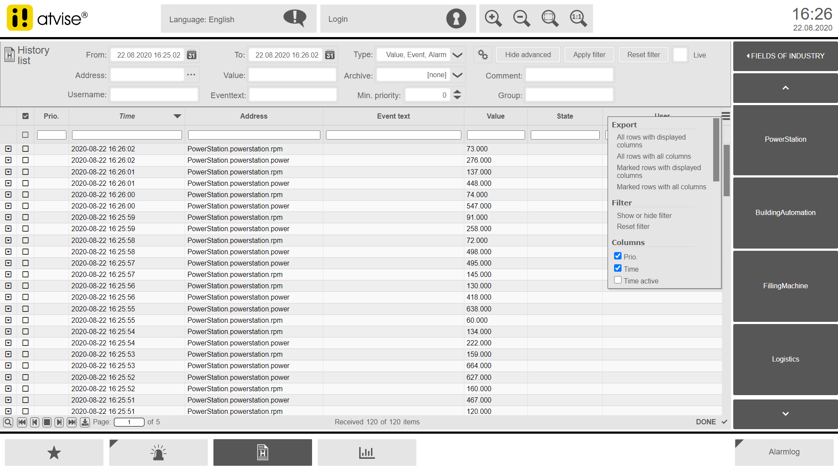This screenshot has width=838, height=471.
Task: Click the zoom to area icon
Action: [550, 19]
